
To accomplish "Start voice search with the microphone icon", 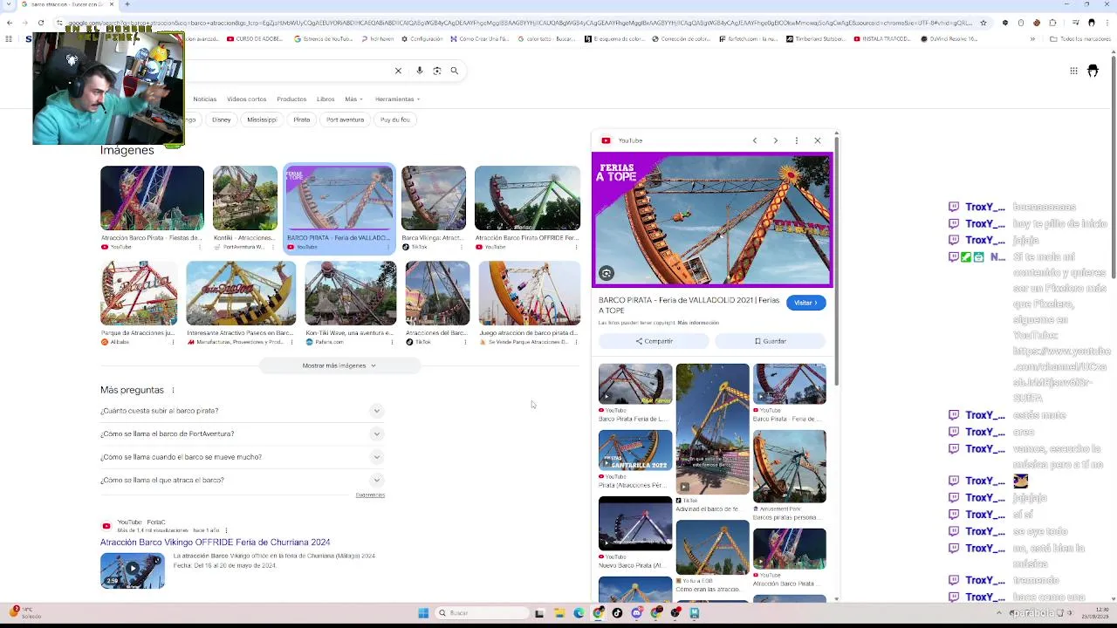I will click(x=420, y=71).
